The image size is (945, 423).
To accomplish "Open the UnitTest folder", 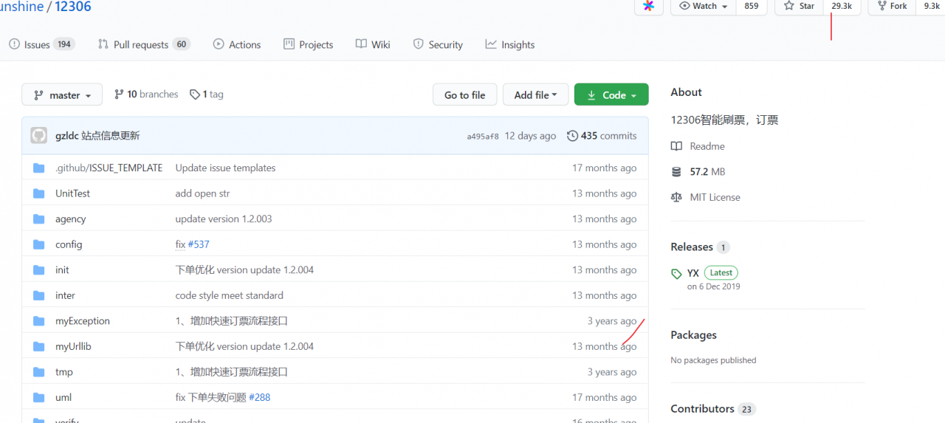I will [x=72, y=193].
